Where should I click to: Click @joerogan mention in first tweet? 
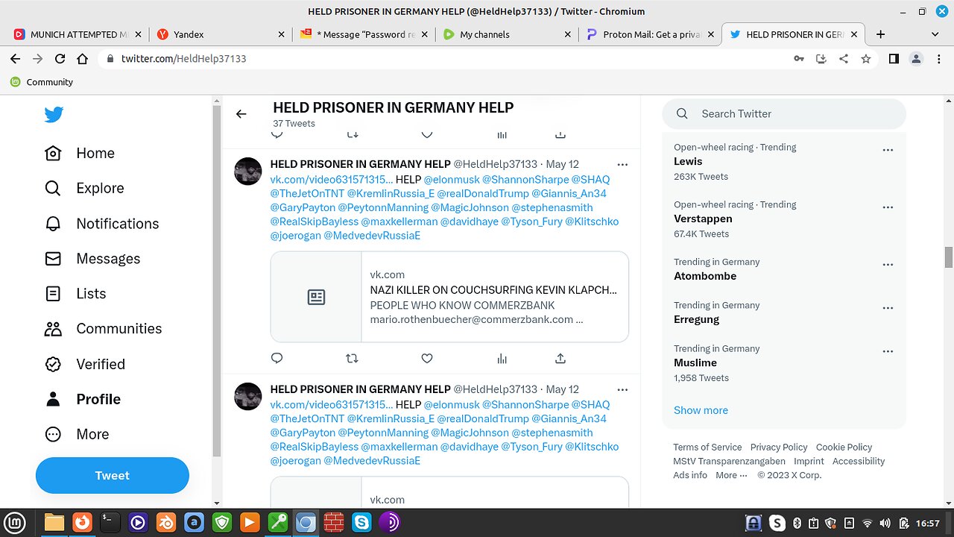pos(295,236)
